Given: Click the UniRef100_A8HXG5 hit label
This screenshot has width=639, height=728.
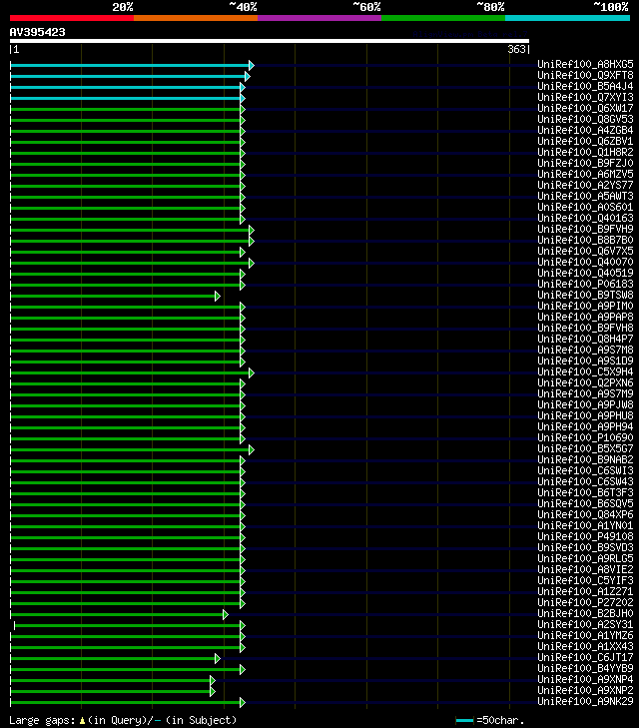Looking at the screenshot, I should point(585,64).
